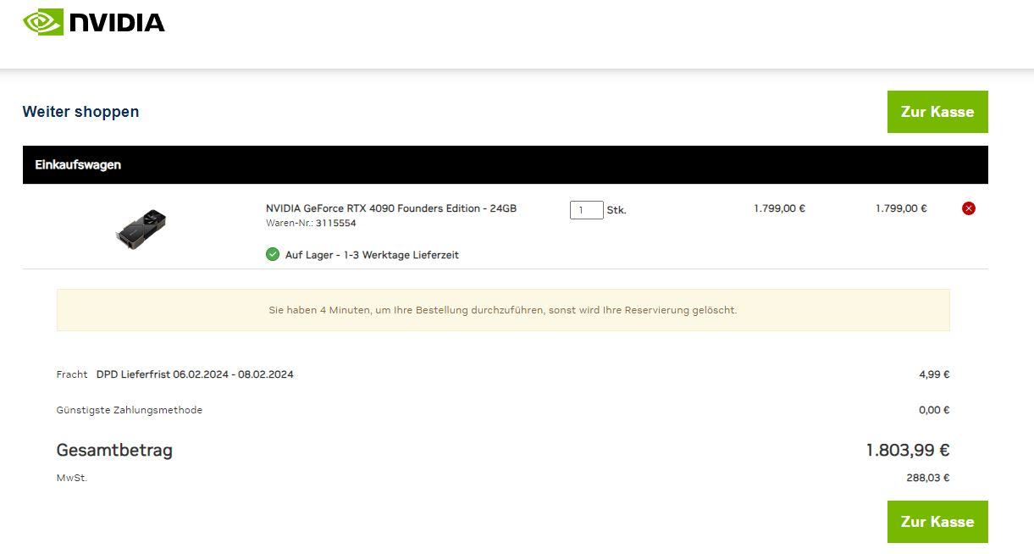
Task: Open NVIDIA GeForce RTX 4090 Founders Edition title
Action: [x=391, y=208]
